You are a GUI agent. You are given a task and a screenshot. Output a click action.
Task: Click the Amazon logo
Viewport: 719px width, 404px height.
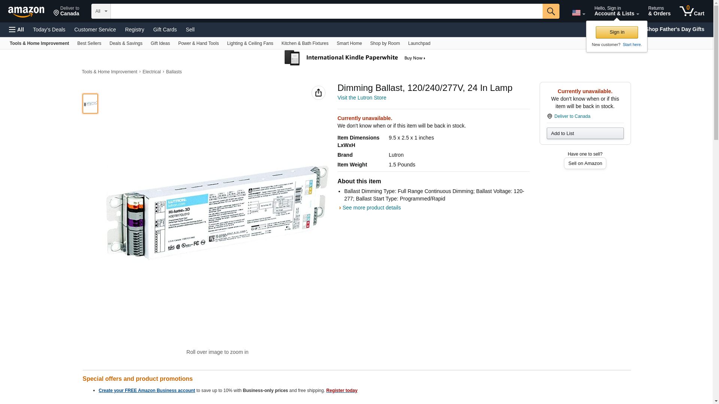(x=26, y=12)
